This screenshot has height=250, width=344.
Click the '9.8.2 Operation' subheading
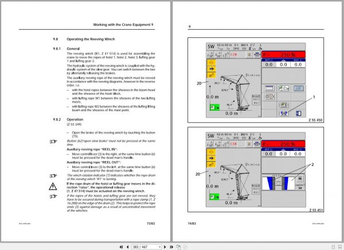(68, 119)
